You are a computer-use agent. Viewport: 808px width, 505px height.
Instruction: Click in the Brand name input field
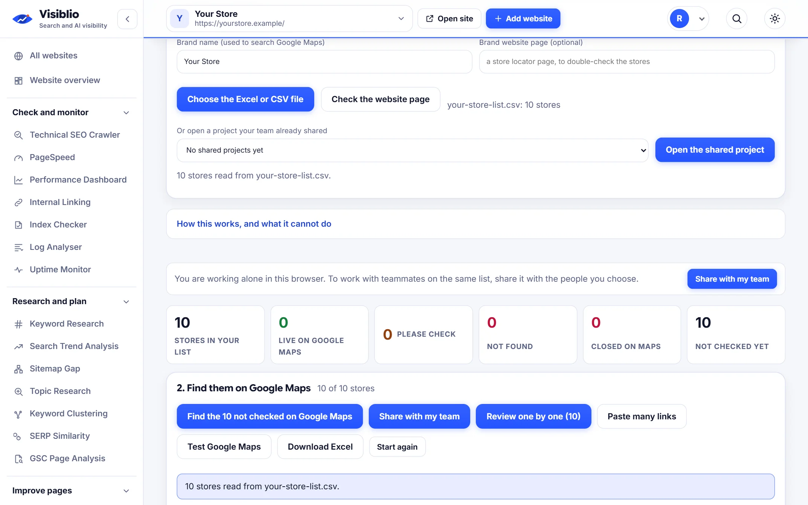tap(324, 61)
